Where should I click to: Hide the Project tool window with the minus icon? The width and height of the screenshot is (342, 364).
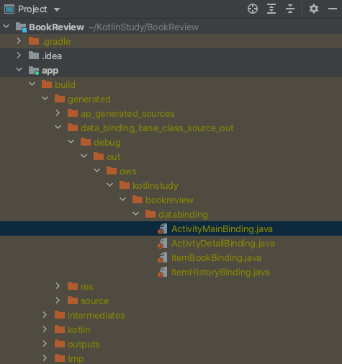click(333, 9)
